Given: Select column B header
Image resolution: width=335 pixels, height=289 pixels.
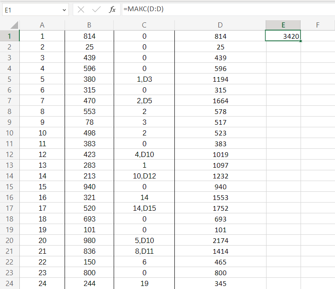Looking at the screenshot, I should click(89, 25).
